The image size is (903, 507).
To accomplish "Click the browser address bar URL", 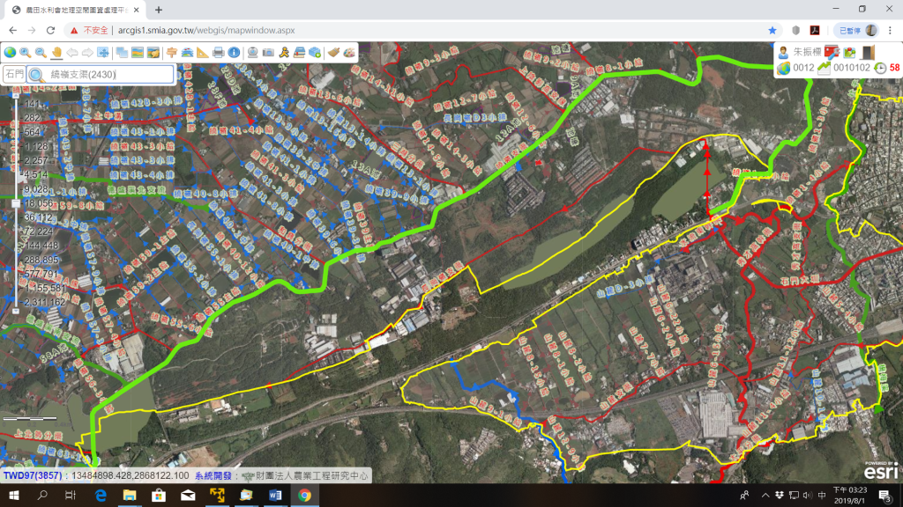I will (206, 31).
